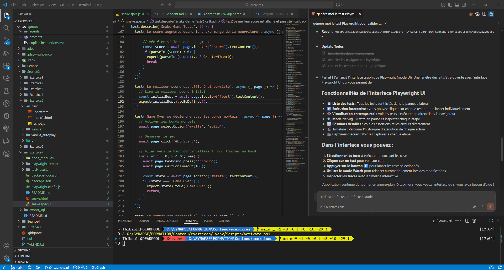Open the Terminal menu in the menu bar
Image resolution: width=504 pixels, height=270 pixels.
[x=85, y=5]
